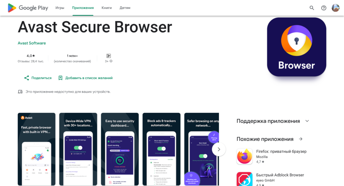Open Похожие приложения heading link
The image size is (344, 186).
tap(265, 139)
